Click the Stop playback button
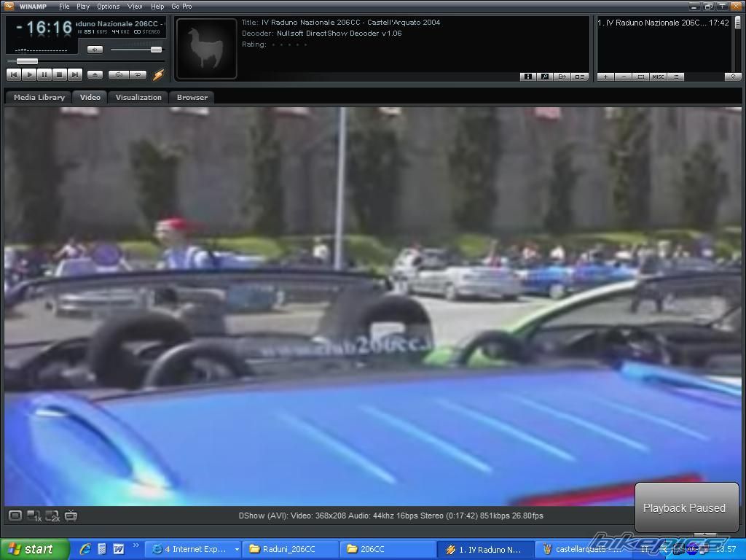Screen dimensions: 746x560 click(x=60, y=74)
